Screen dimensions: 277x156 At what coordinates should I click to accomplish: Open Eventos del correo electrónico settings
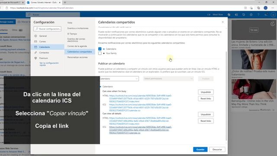click(x=76, y=40)
